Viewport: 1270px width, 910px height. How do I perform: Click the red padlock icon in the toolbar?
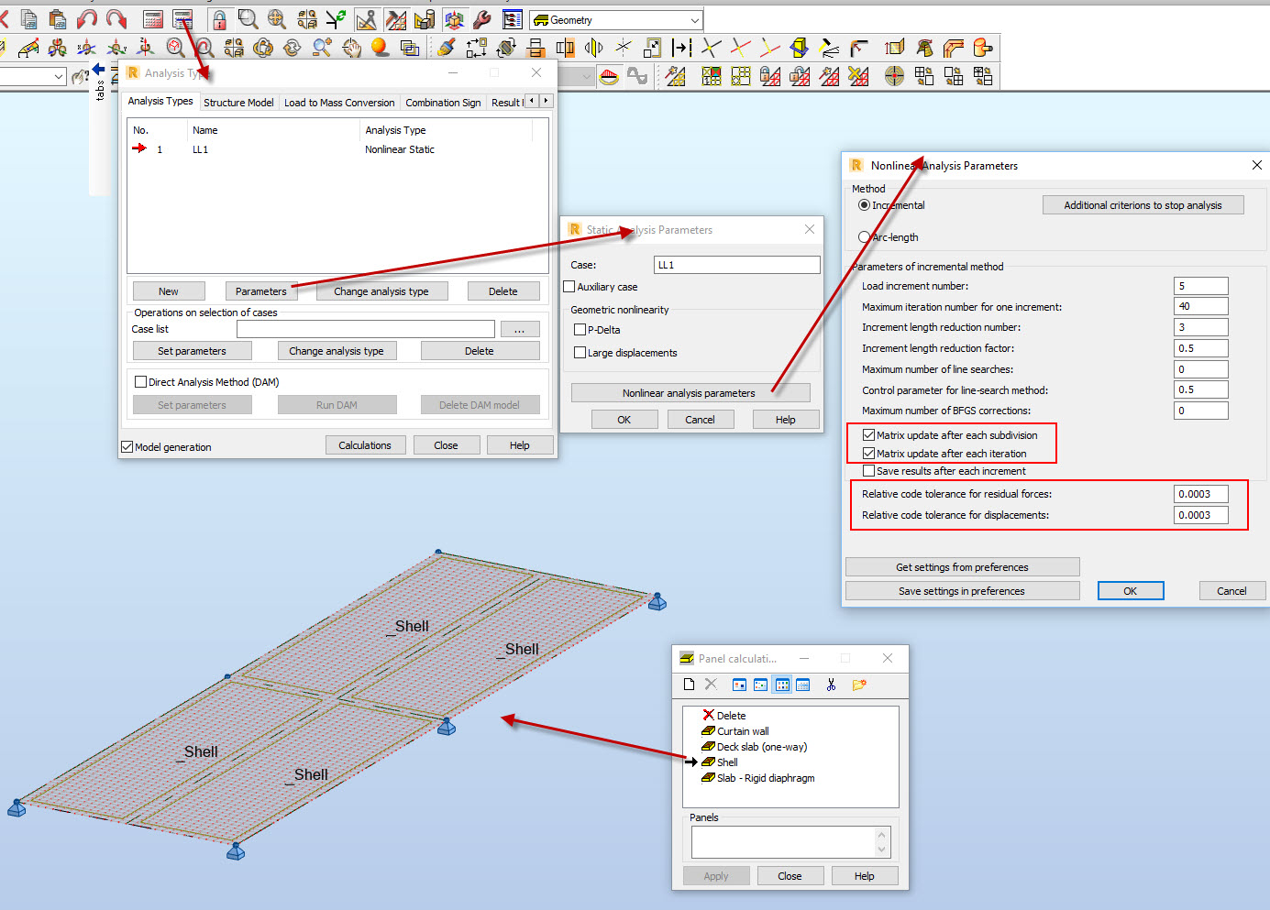[219, 19]
